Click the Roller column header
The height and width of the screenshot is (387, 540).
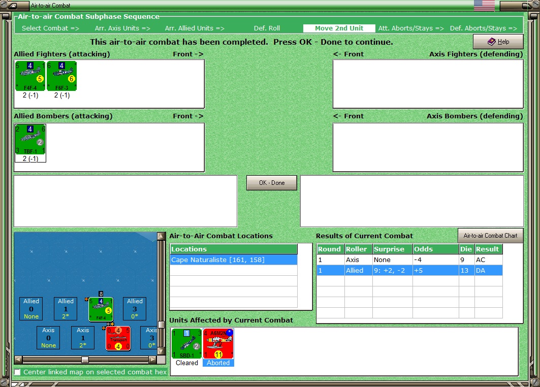click(x=359, y=249)
